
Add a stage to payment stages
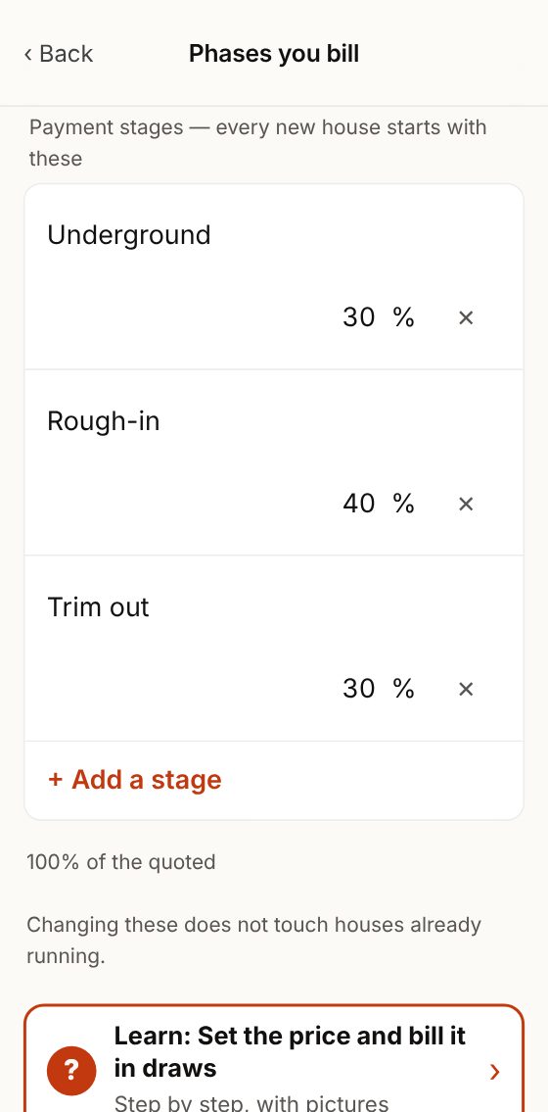point(134,780)
